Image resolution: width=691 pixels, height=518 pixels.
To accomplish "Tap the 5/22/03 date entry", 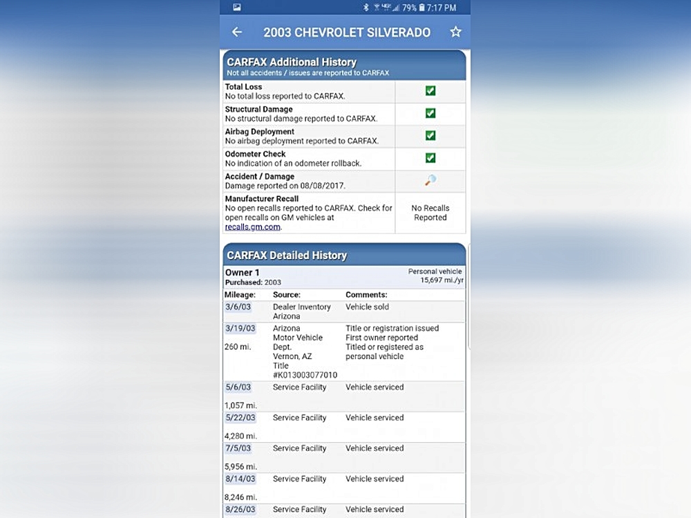I will (x=240, y=418).
